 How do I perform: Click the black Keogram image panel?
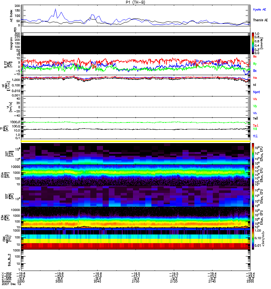(135, 45)
